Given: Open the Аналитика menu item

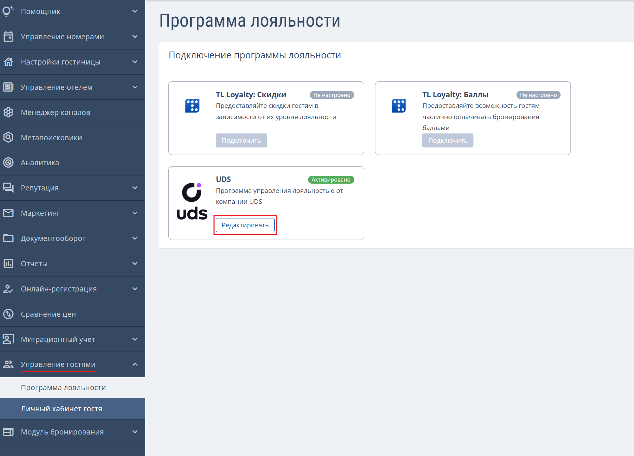Looking at the screenshot, I should point(72,162).
